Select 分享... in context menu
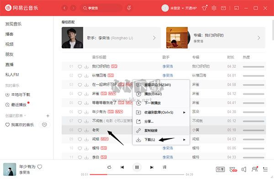The height and width of the screenshot is (179, 274). tap(161, 122)
